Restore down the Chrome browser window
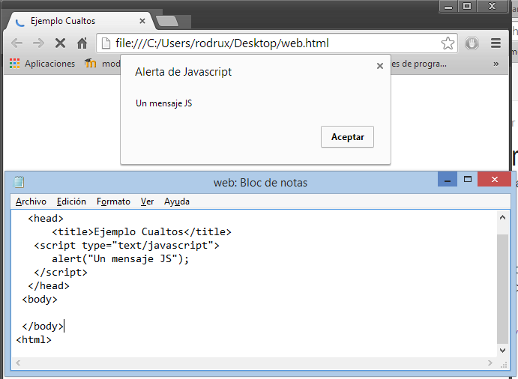 (467, 6)
